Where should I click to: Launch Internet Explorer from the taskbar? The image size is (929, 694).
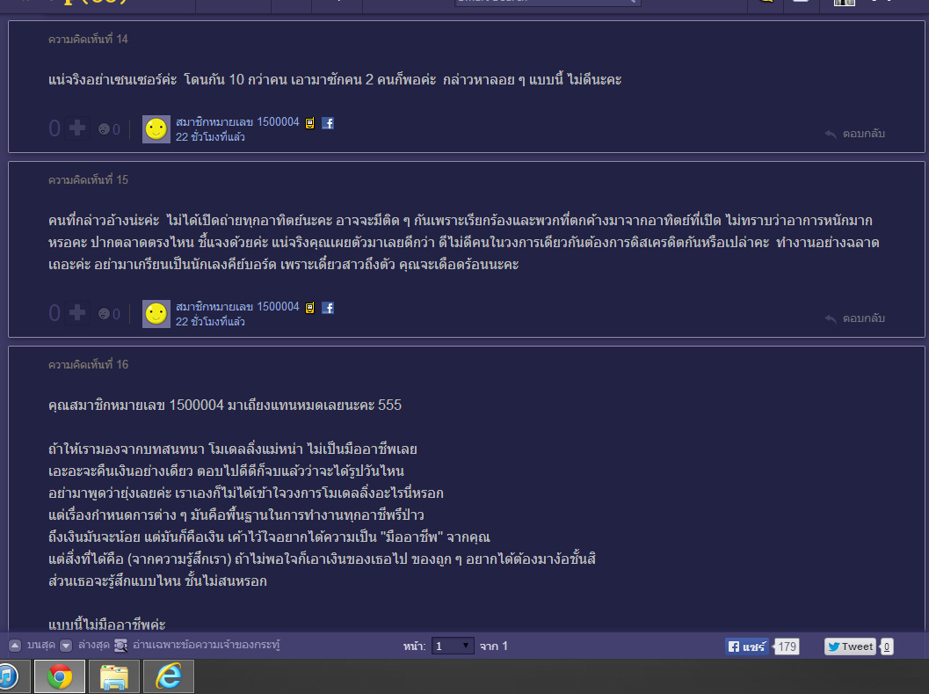[169, 676]
